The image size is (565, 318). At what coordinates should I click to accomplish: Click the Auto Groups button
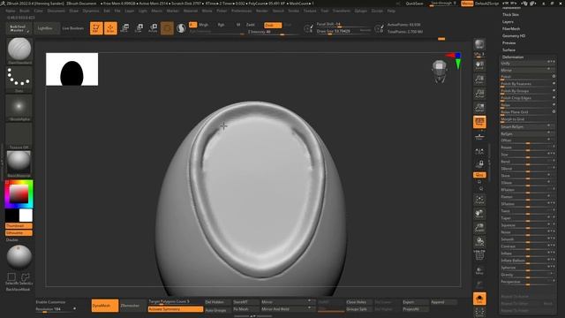pos(218,310)
